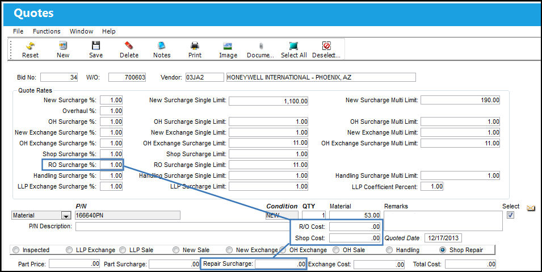
Task: Edit the New Exchange Surcharge % field
Action: click(111, 132)
